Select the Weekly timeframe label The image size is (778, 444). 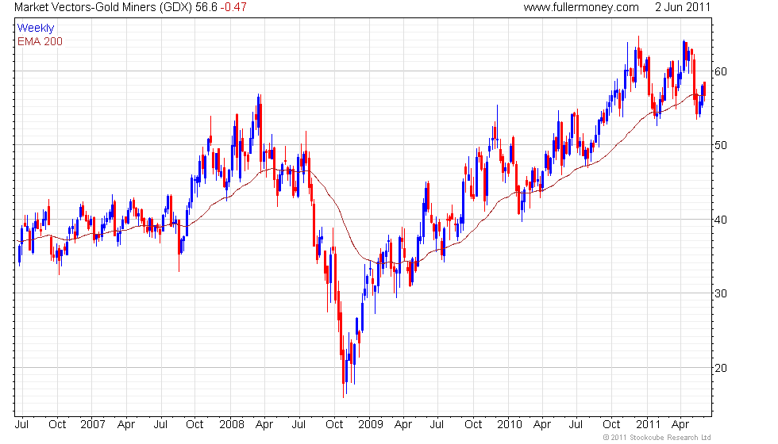(x=36, y=28)
